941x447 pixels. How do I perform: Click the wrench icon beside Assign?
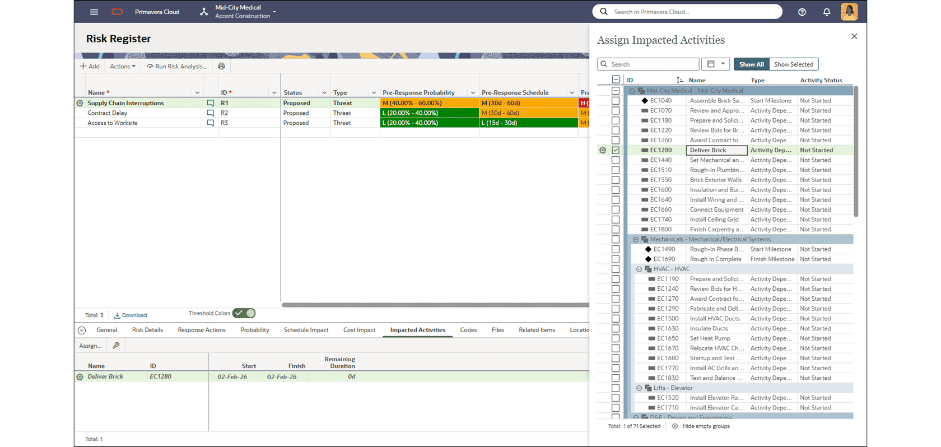coord(116,346)
